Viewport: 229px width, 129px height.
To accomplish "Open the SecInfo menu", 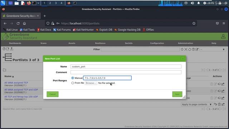I will coord(129,43).
